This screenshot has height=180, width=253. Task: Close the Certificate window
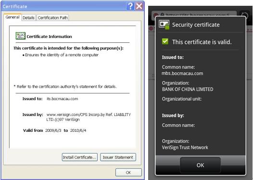(139, 6)
